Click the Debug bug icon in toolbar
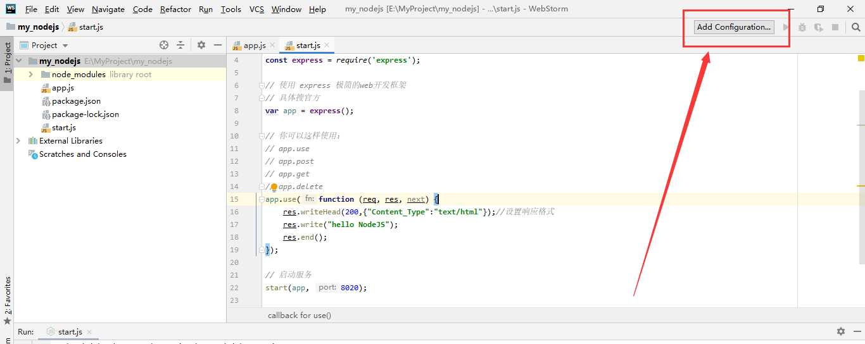 click(802, 27)
